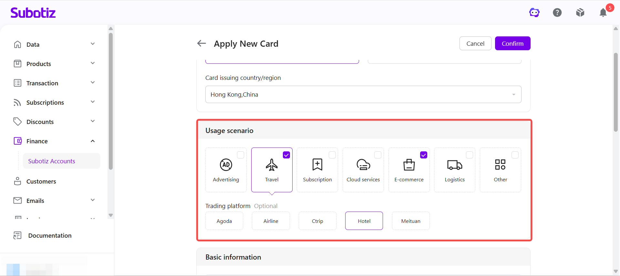Click the Other grid icon
This screenshot has width=620, height=276.
click(501, 165)
